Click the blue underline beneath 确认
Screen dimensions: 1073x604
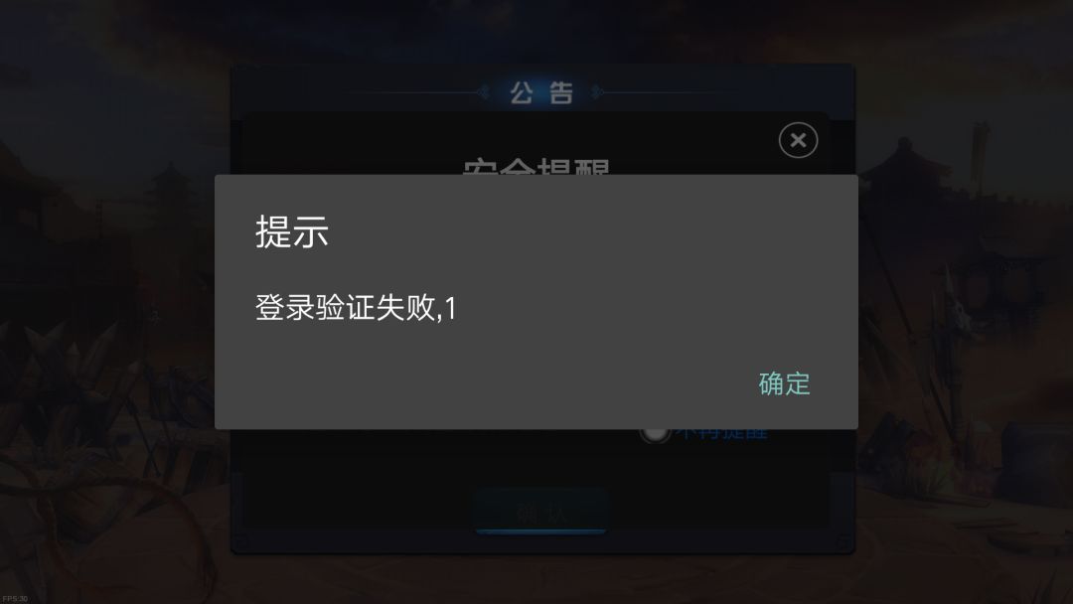(540, 530)
